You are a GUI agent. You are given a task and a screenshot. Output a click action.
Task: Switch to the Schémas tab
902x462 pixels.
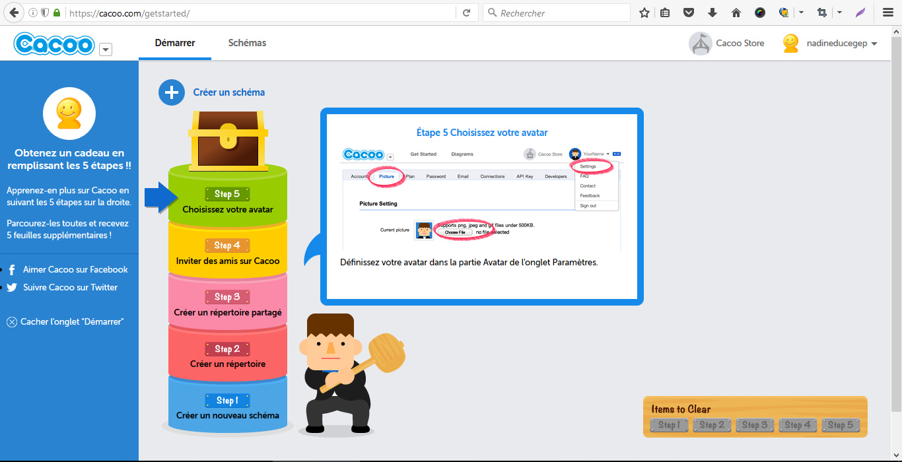pos(247,43)
